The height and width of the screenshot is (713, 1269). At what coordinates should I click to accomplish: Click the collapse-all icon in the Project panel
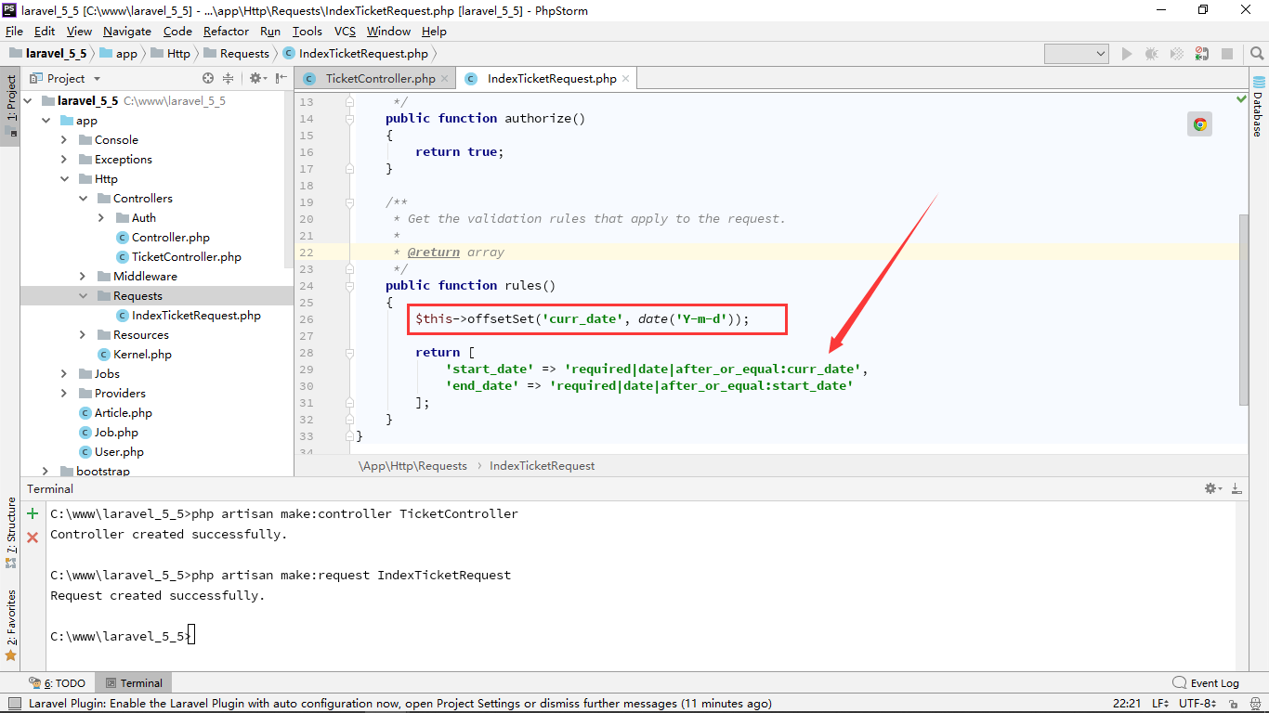point(229,79)
